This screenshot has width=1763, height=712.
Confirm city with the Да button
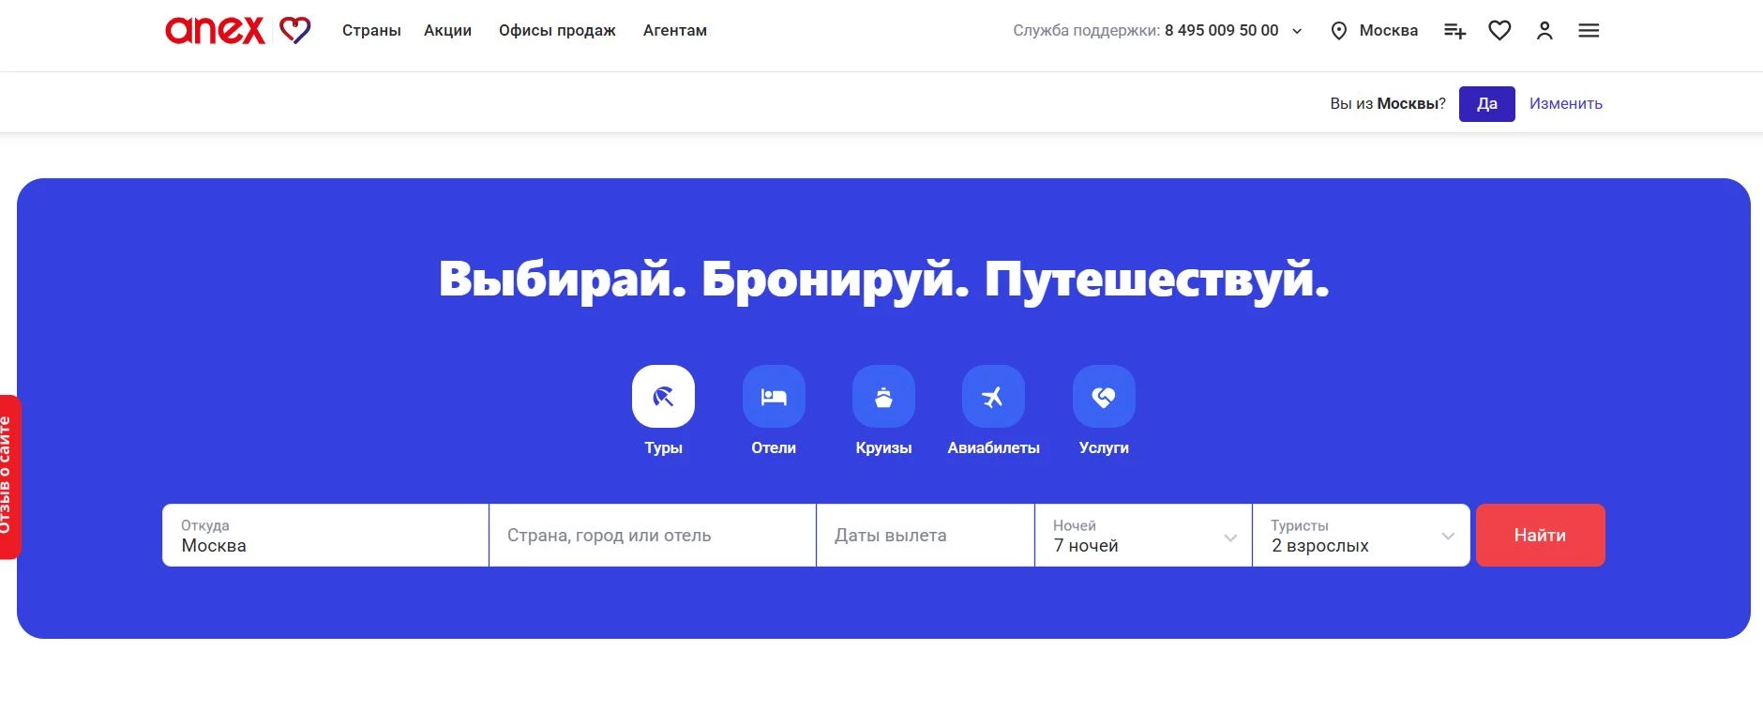click(1487, 103)
